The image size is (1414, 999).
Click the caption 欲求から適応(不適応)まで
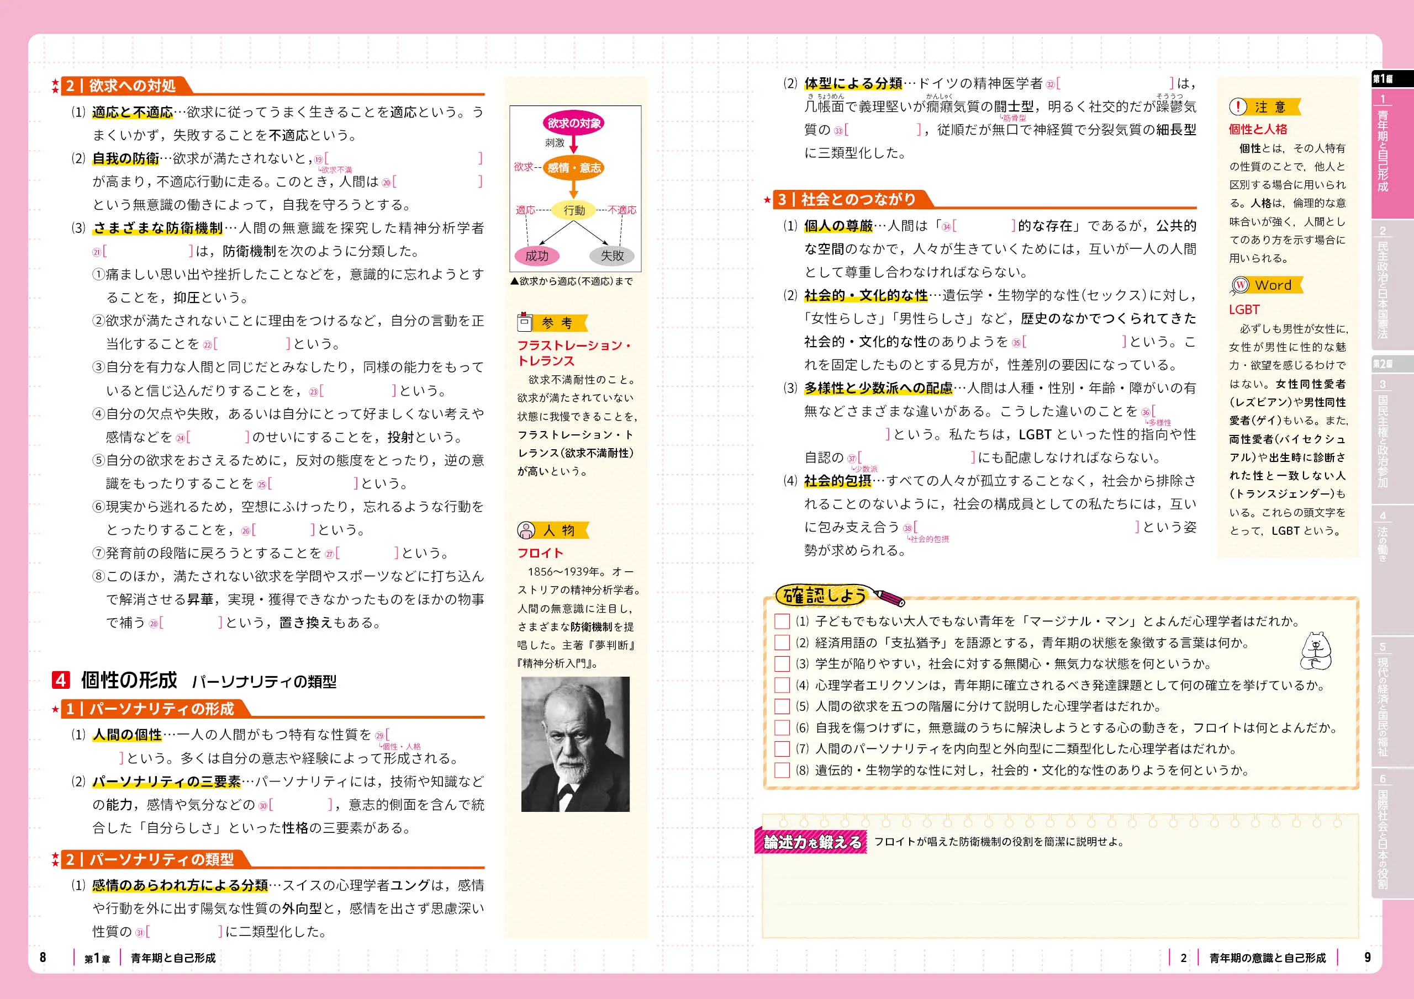(x=572, y=281)
